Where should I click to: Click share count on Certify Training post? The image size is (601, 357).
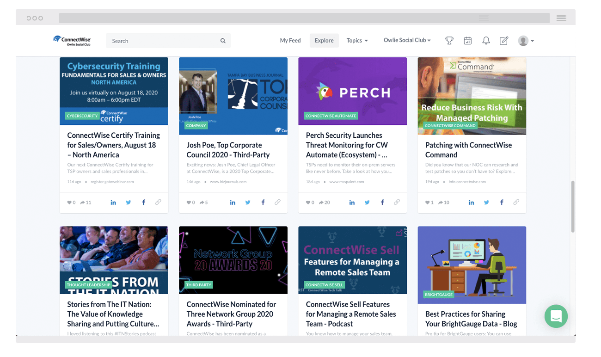point(86,202)
